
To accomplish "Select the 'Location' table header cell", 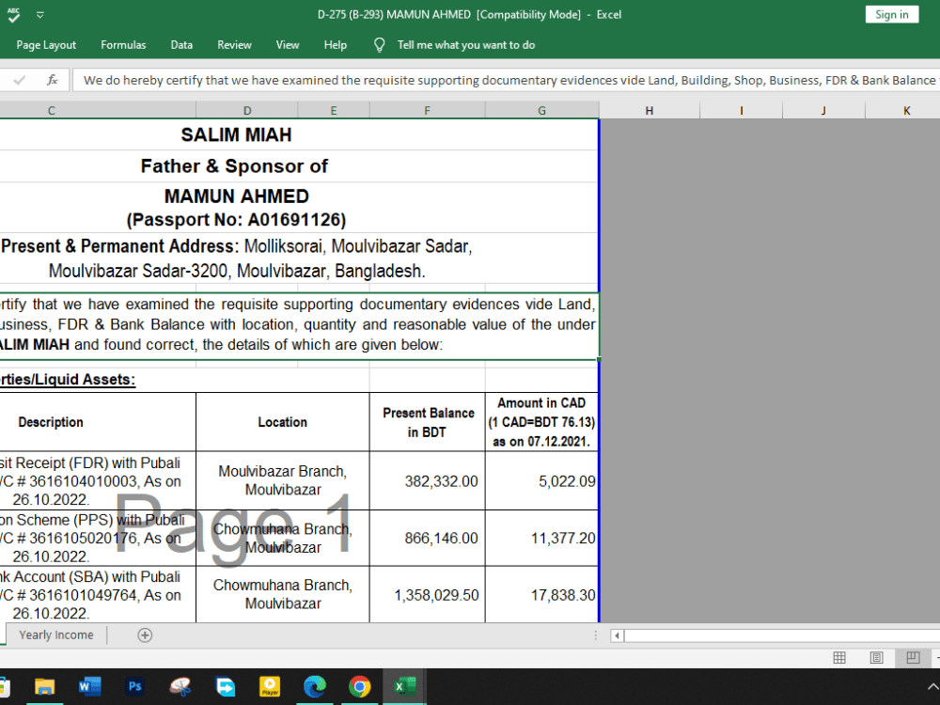I will point(282,422).
